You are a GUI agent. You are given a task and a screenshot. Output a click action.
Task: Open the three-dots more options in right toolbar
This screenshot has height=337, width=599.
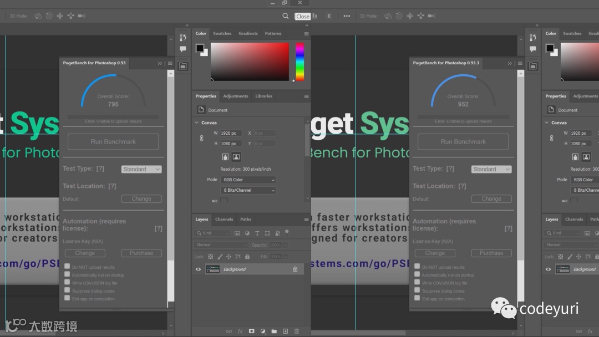[347, 16]
